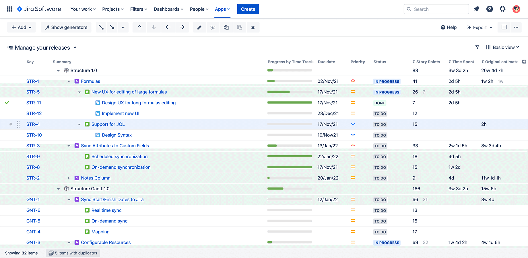Click the Paste icon in the toolbar
The height and width of the screenshot is (258, 528).
tap(240, 27)
